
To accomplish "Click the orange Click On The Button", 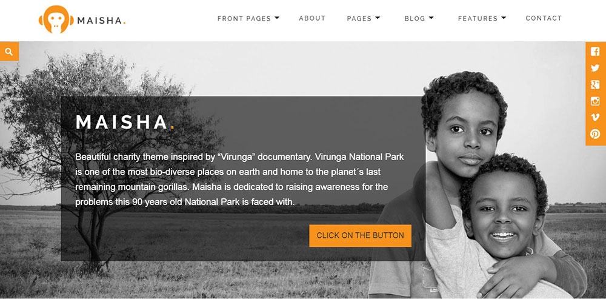I will pos(360,235).
